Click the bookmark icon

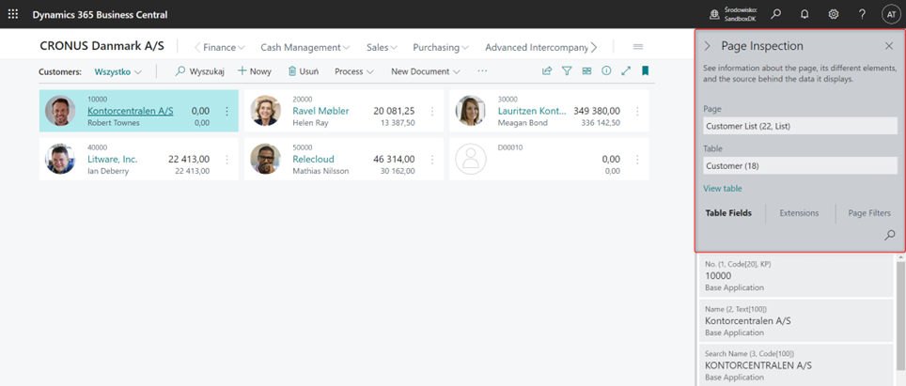tap(646, 71)
